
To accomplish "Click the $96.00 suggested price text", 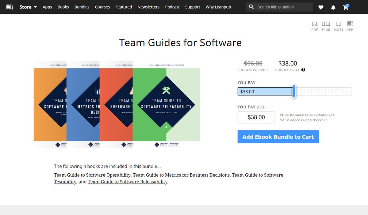I will pos(253,63).
